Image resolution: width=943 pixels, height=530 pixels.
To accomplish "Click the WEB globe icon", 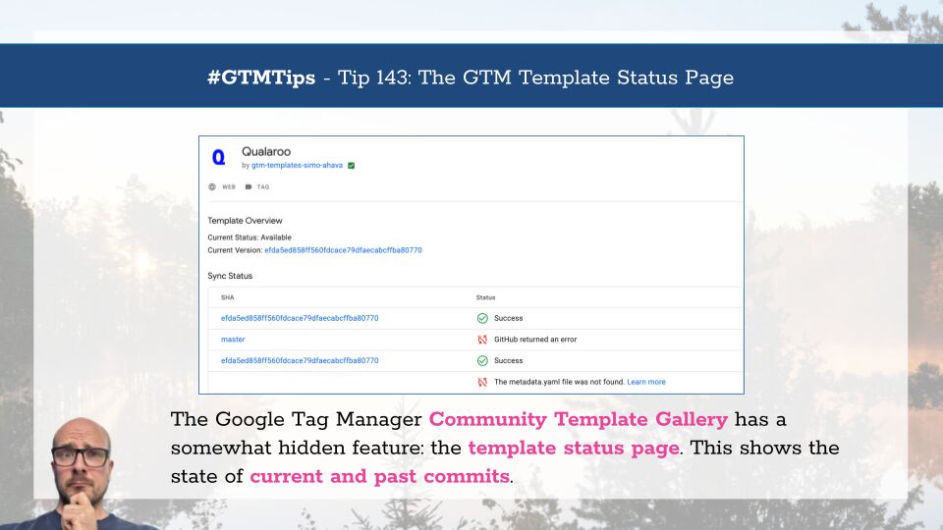I will [212, 186].
